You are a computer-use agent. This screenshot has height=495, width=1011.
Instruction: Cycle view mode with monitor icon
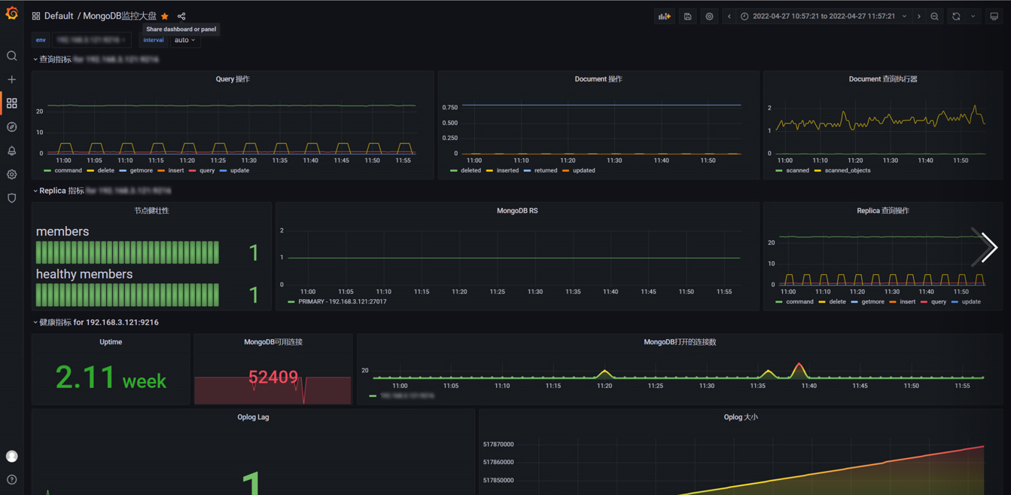(994, 16)
